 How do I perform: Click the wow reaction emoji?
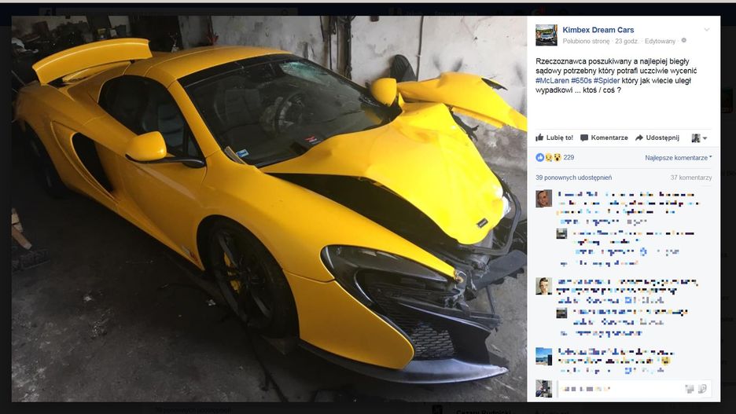click(x=558, y=158)
